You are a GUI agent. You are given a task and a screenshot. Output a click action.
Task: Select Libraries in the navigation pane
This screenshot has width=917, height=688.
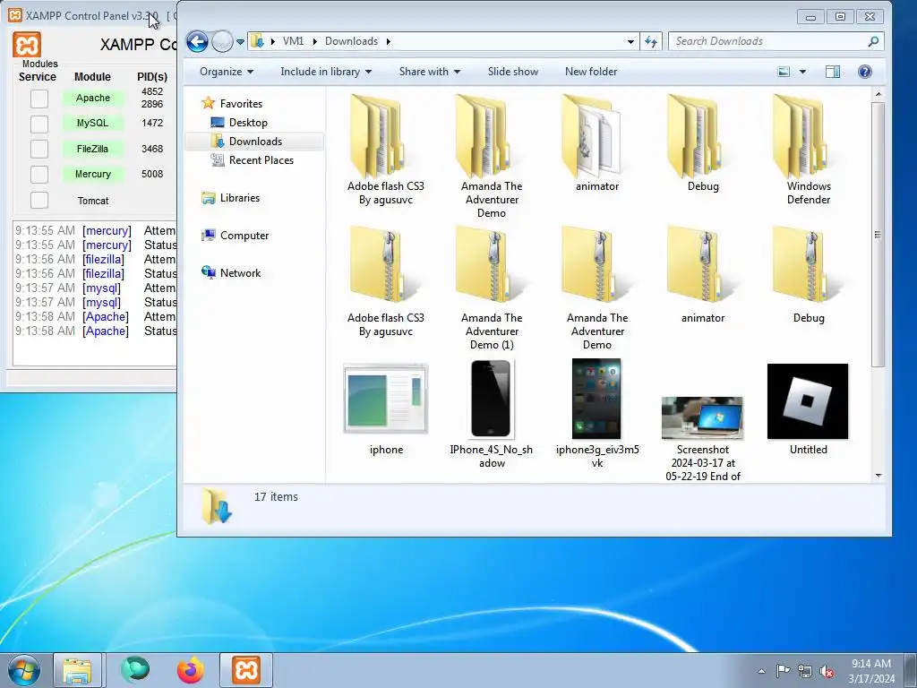(239, 198)
